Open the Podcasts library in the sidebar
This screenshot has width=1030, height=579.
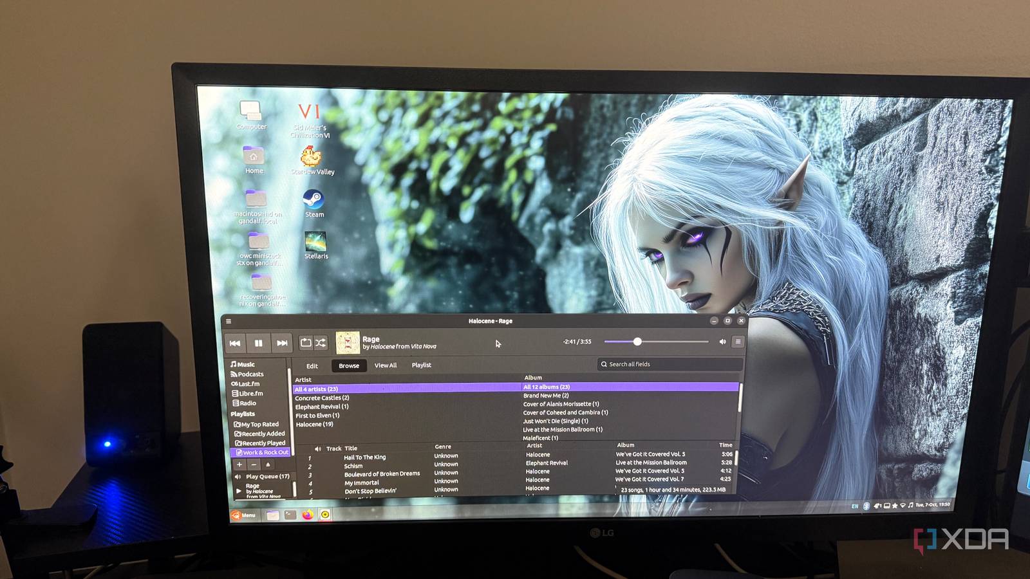pos(250,374)
